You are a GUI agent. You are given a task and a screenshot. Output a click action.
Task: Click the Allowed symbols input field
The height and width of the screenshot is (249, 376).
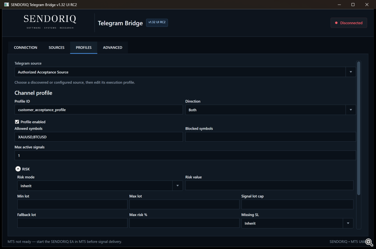pos(99,137)
